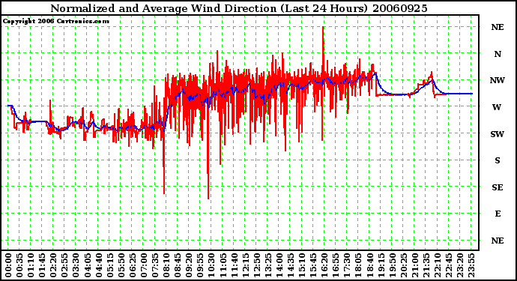Click the 15:10 time label
The height and width of the screenshot is (281, 517).
302,265
